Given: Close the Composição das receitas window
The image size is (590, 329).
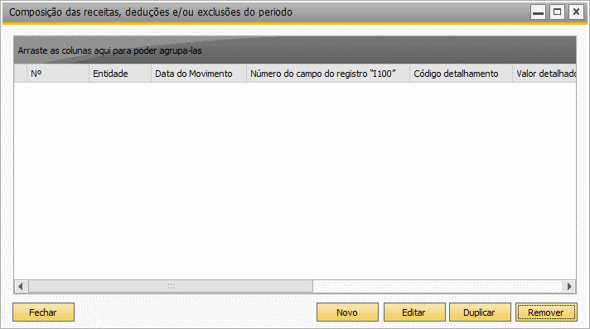Looking at the screenshot, I should [x=576, y=12].
